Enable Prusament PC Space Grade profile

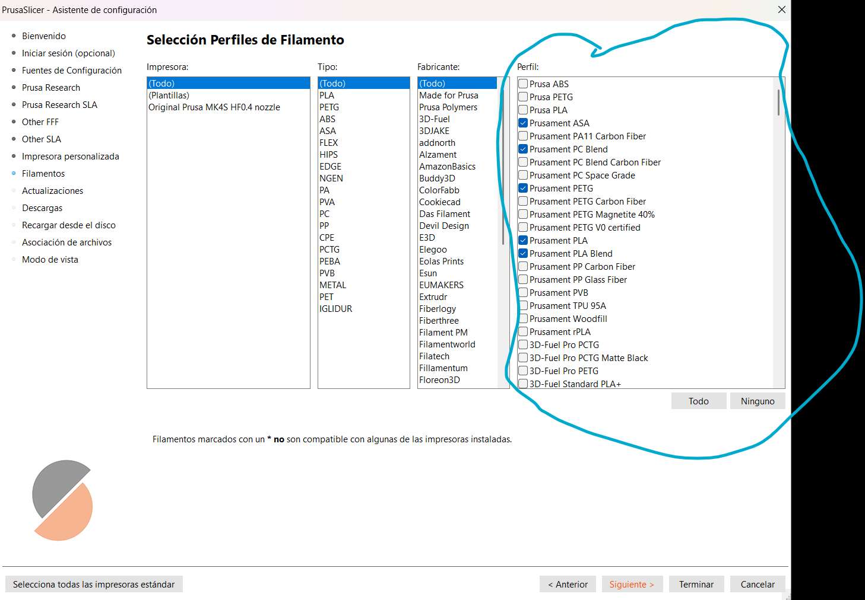pos(523,175)
